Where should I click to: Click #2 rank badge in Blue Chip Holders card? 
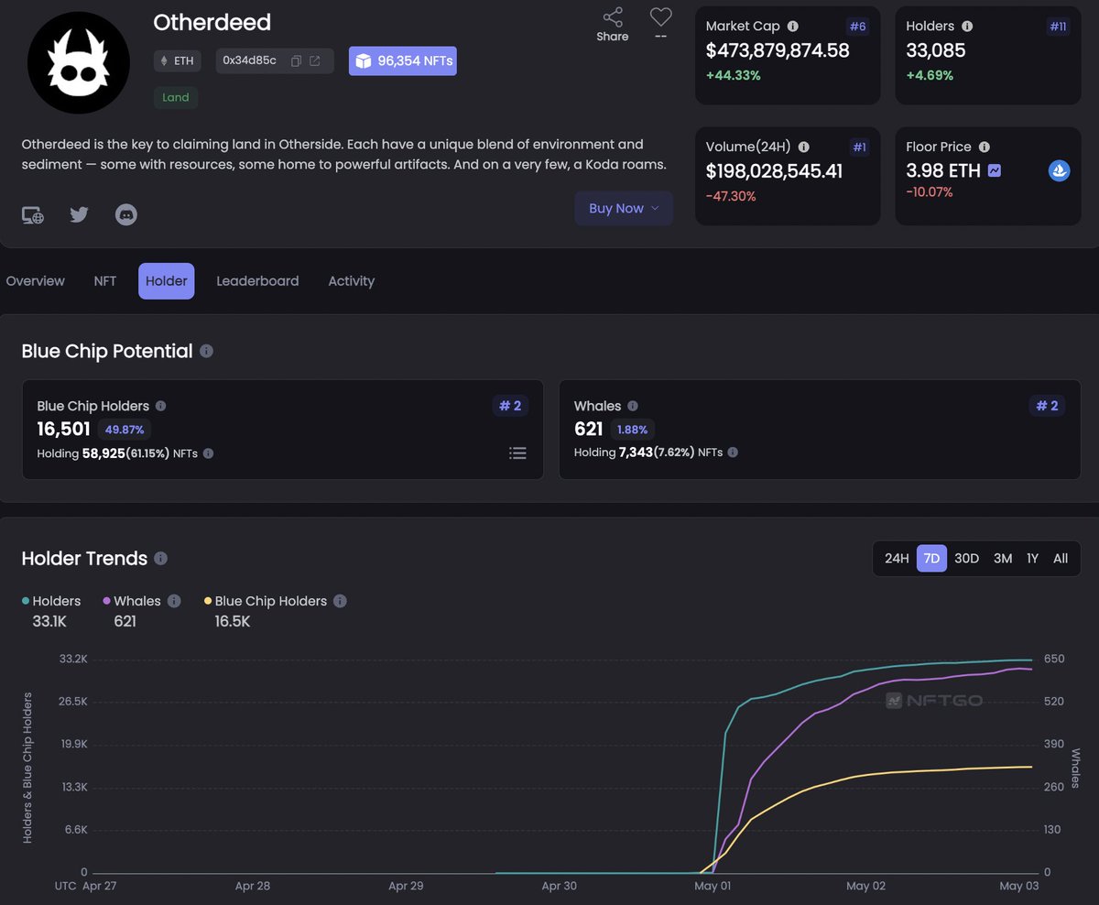(510, 406)
